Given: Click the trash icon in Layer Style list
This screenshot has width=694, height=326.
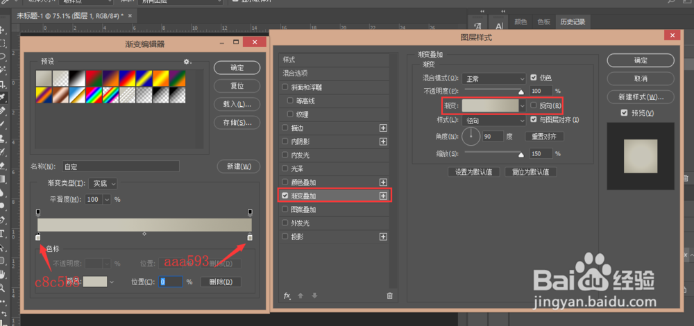Looking at the screenshot, I should pyautogui.click(x=389, y=295).
